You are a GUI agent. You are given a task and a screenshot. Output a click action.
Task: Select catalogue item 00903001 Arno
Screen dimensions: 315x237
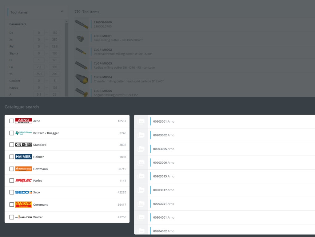click(x=225, y=121)
